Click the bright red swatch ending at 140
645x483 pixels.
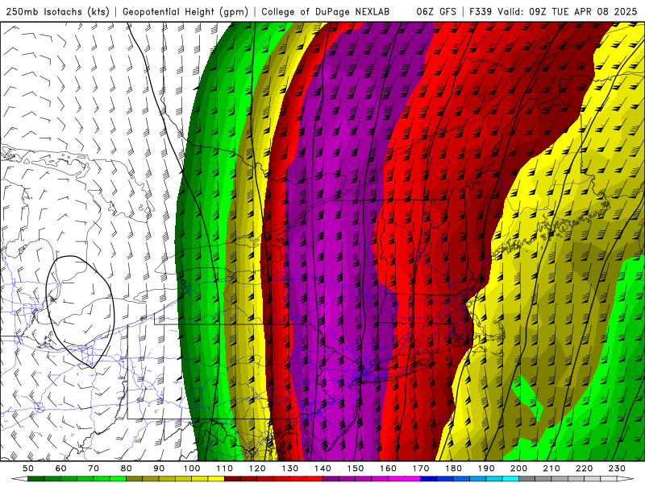314,479
